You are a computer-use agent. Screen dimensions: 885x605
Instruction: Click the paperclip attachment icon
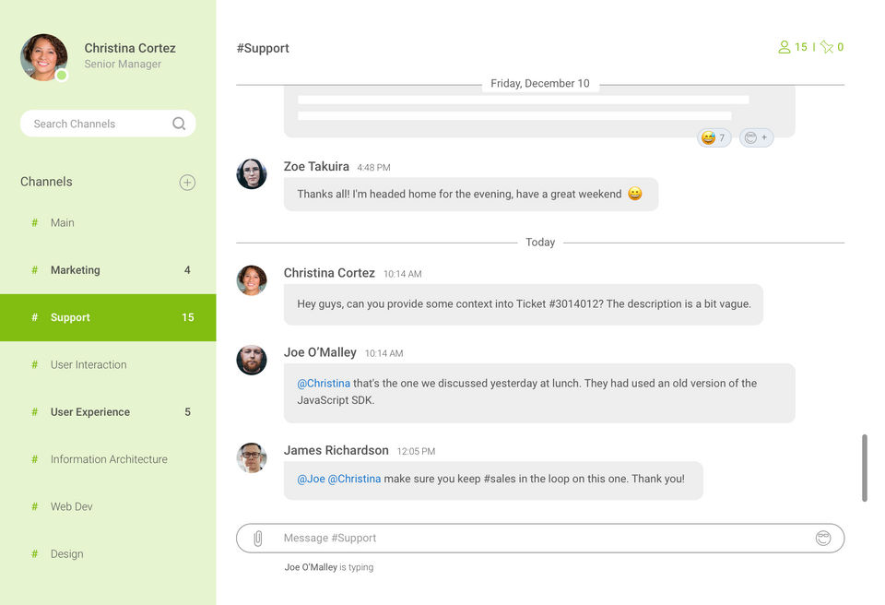(x=258, y=538)
